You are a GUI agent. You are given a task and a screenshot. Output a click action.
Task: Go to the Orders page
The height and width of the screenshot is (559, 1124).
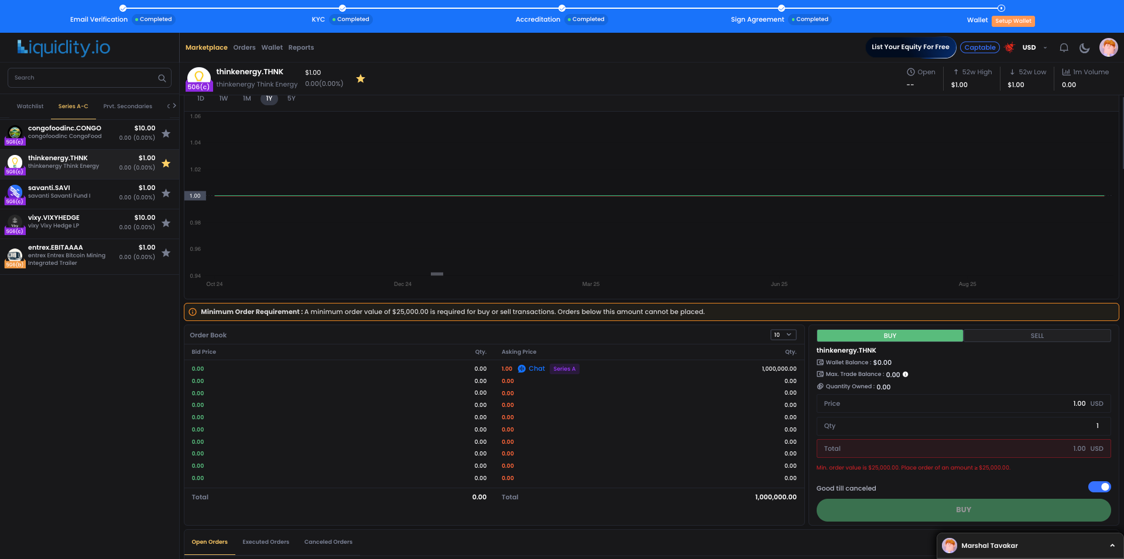(x=244, y=47)
